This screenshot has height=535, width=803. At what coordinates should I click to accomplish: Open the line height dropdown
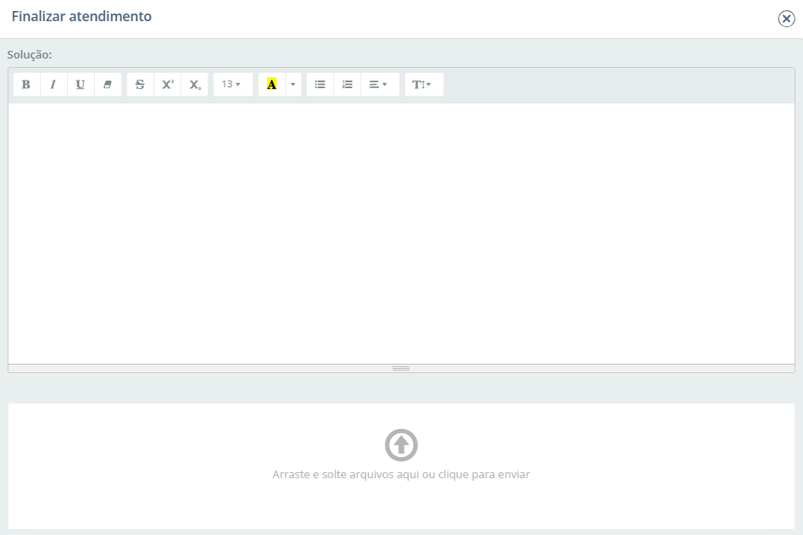(x=423, y=85)
